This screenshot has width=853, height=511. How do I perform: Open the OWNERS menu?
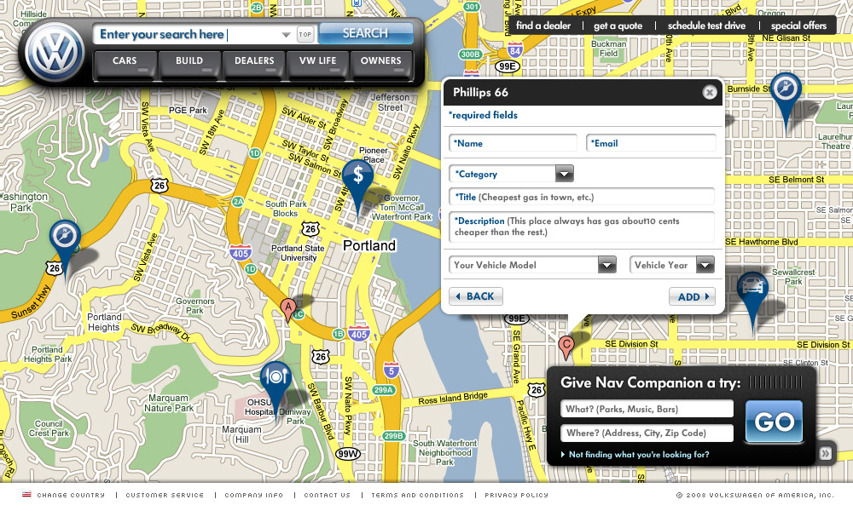pyautogui.click(x=380, y=65)
